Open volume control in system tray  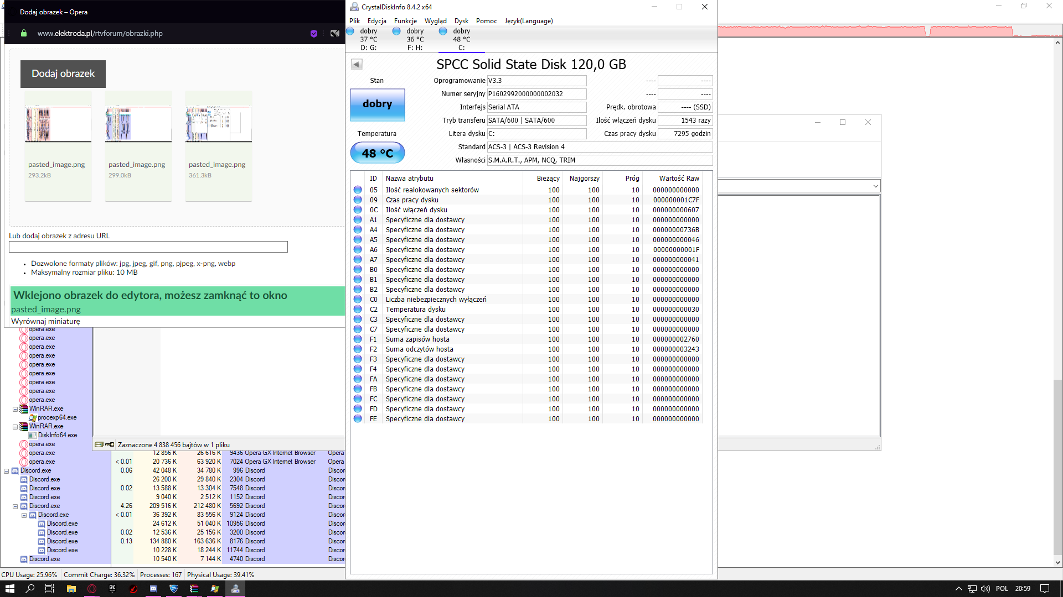pyautogui.click(x=985, y=589)
